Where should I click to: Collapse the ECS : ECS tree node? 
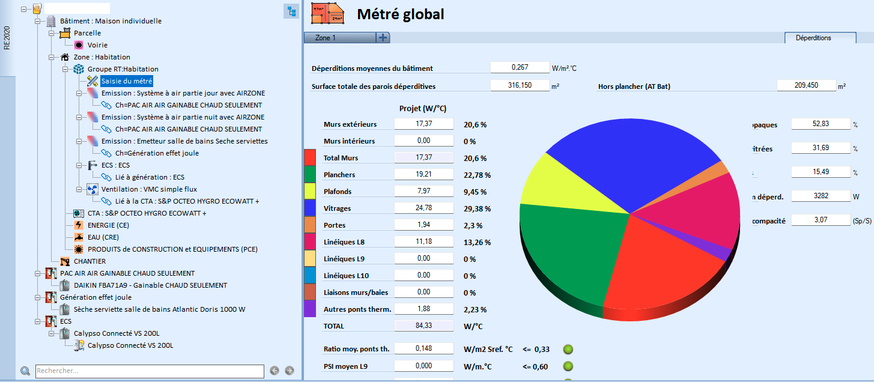pos(79,165)
